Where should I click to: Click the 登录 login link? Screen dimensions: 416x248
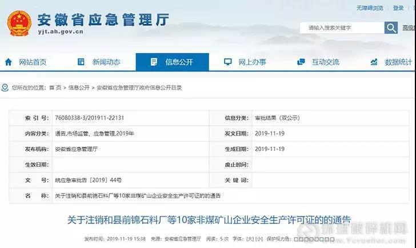(398, 8)
